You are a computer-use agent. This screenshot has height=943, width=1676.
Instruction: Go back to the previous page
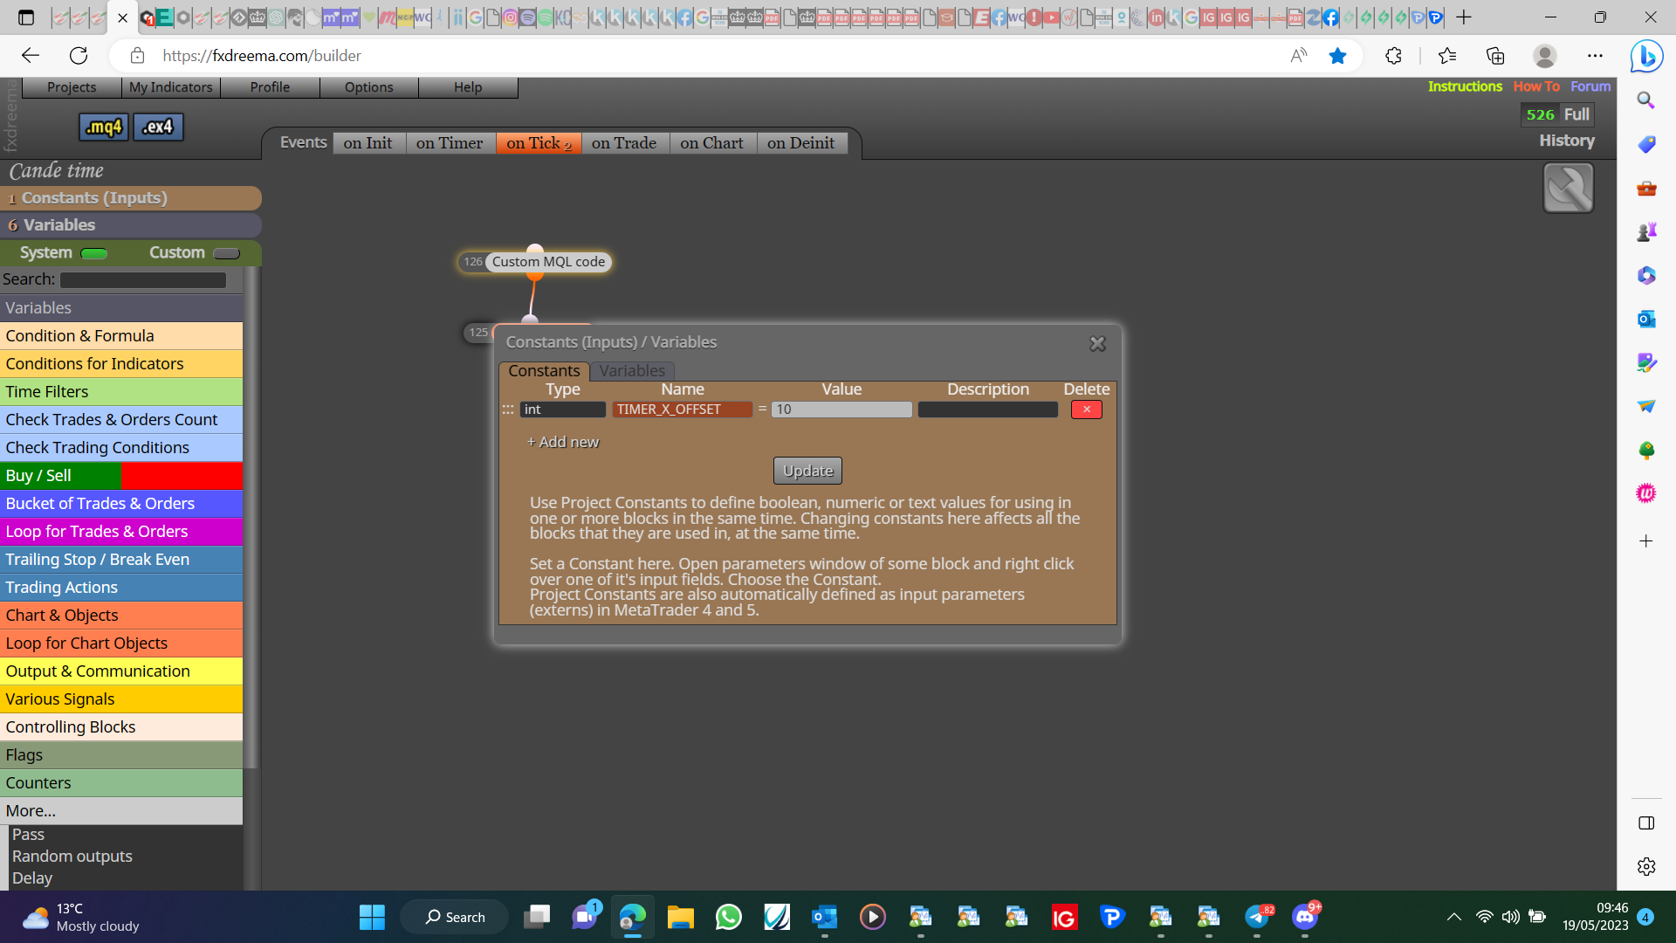click(31, 56)
